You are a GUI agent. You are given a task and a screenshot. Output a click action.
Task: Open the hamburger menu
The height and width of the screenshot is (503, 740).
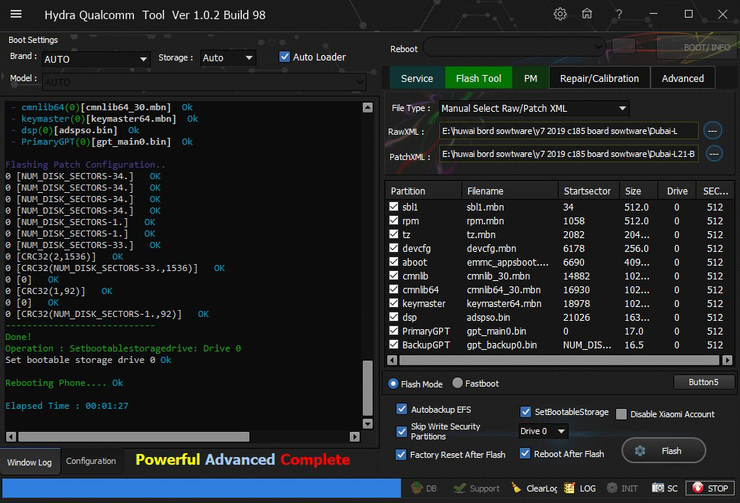tap(16, 15)
